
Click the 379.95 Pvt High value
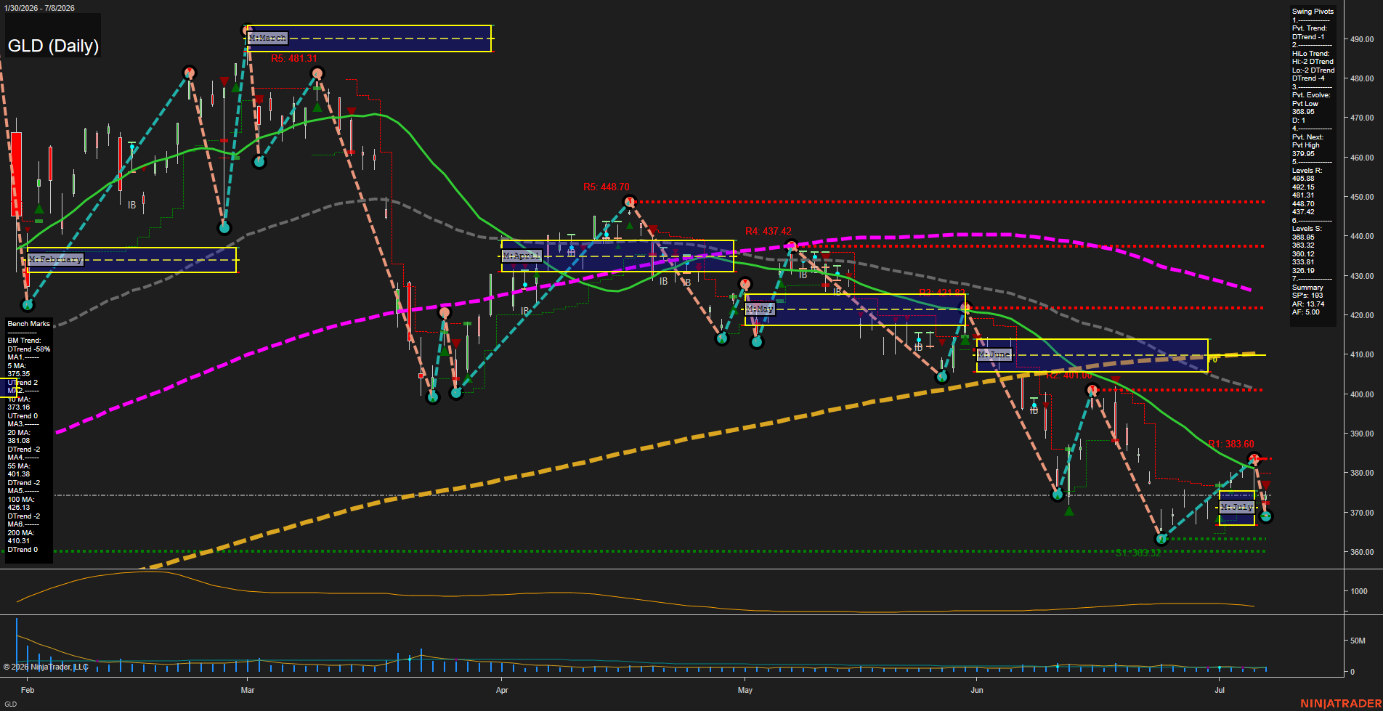coord(1303,154)
